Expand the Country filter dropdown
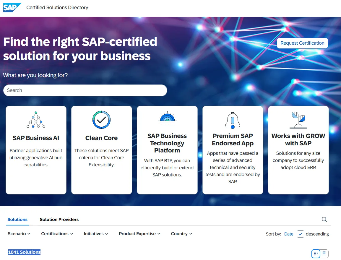Image resolution: width=341 pixels, height=260 pixels. 181,234
